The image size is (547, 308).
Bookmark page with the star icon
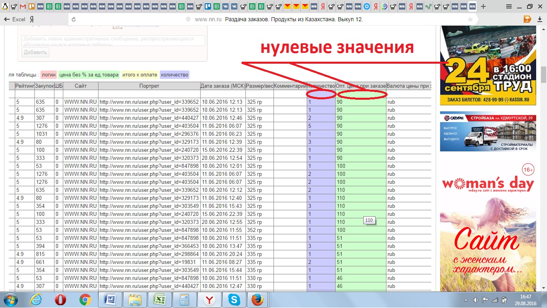[x=470, y=19]
